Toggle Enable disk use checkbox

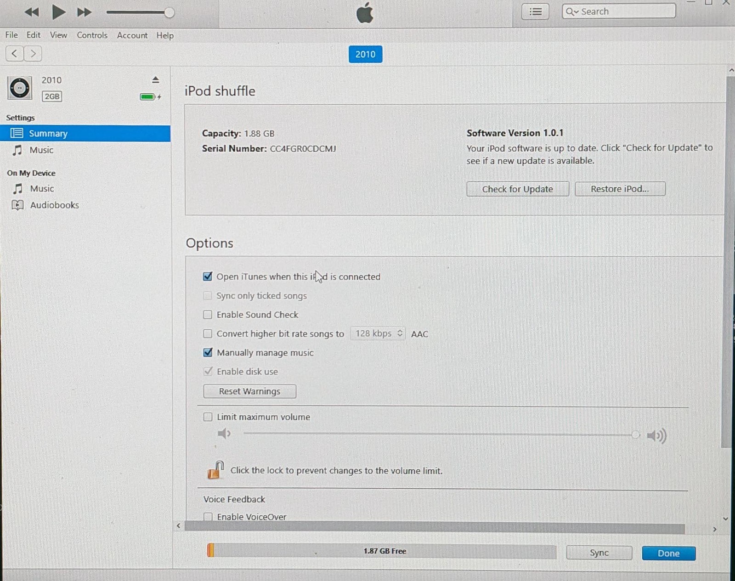click(208, 371)
